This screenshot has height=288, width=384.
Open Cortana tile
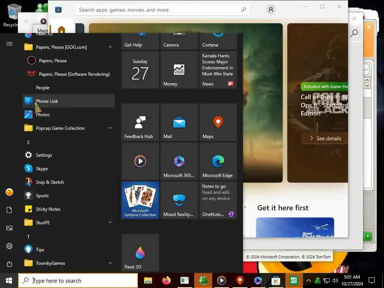pyautogui.click(x=218, y=41)
